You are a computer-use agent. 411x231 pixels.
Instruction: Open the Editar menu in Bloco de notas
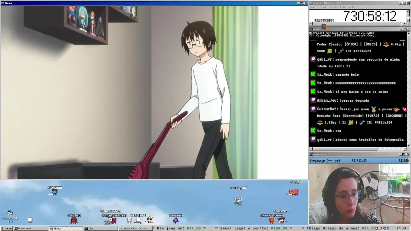pos(323,7)
